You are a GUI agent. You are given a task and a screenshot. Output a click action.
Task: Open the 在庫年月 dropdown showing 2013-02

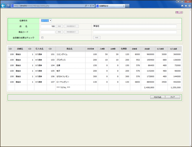46,21
